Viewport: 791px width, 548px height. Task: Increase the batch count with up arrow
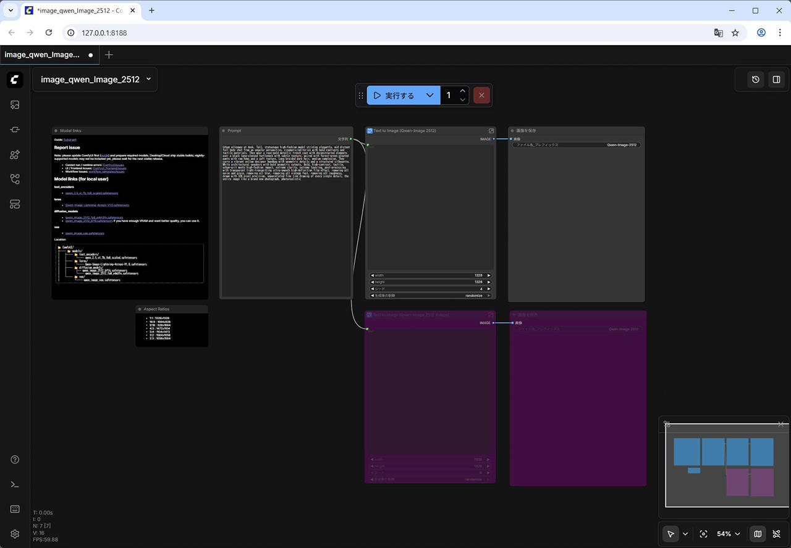(x=462, y=91)
